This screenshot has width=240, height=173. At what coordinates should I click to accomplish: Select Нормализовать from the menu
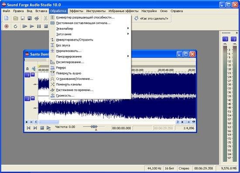(90, 51)
